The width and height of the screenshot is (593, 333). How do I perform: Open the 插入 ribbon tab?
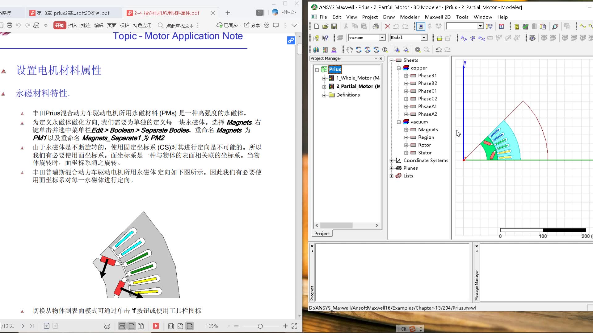tap(73, 25)
